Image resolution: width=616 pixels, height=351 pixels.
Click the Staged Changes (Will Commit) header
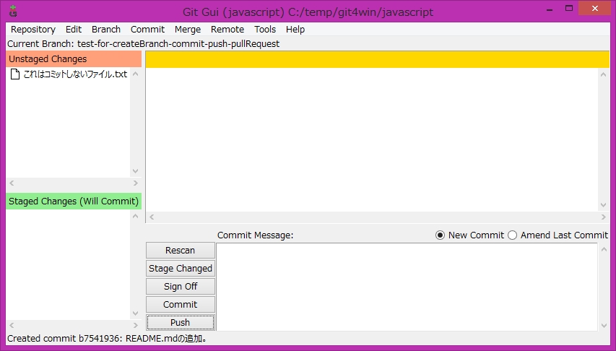coord(74,201)
